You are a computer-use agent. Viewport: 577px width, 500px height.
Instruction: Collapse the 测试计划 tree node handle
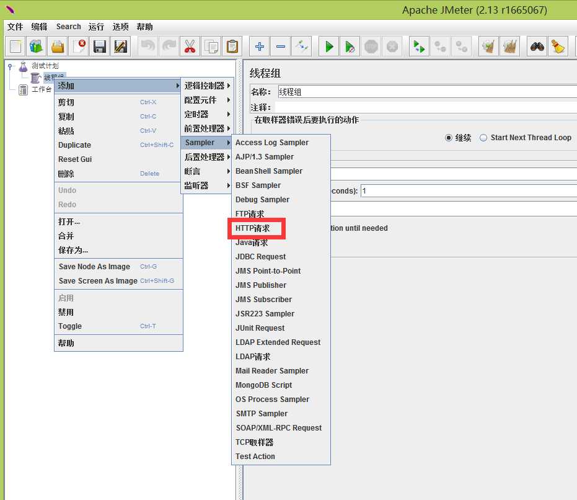pos(11,67)
